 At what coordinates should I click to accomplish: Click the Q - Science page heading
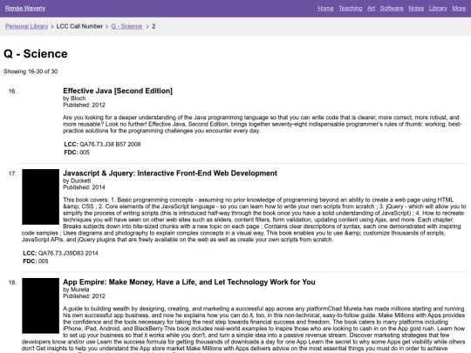pos(36,54)
